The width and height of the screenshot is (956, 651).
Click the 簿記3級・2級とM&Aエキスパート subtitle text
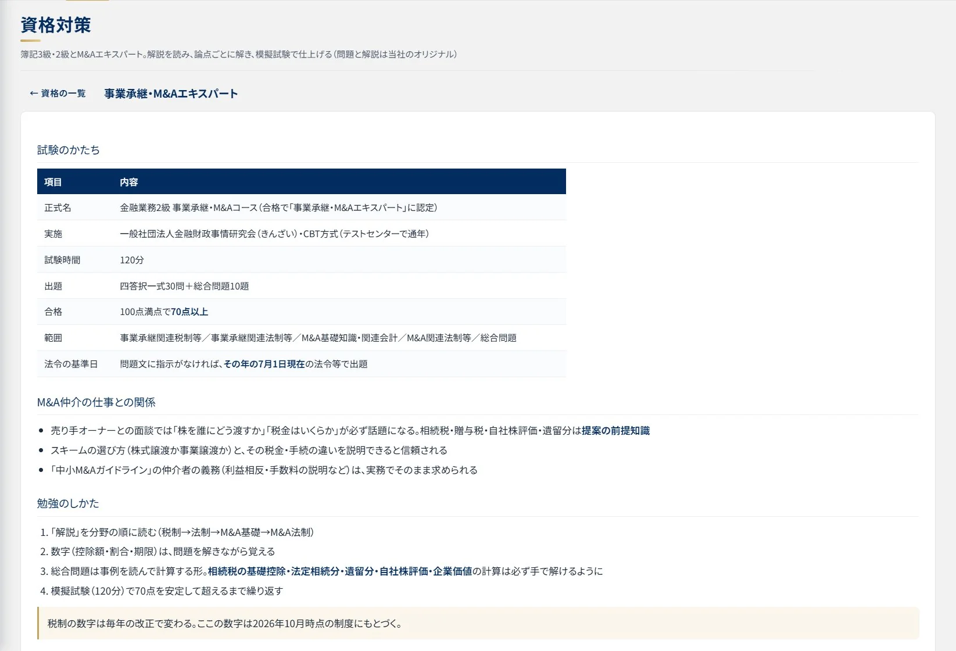[x=239, y=54]
